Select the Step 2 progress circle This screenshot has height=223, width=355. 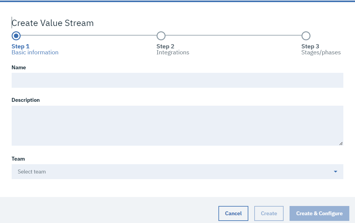click(161, 36)
